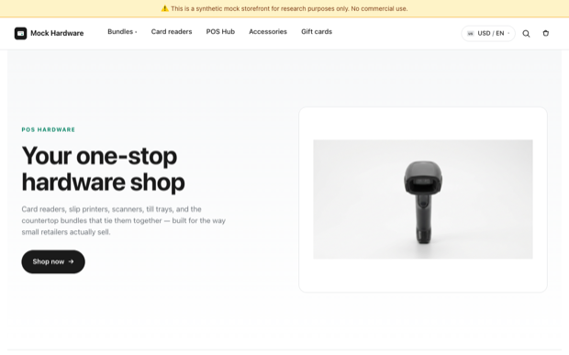This screenshot has height=355, width=569.
Task: Click the Shop now button
Action: pos(53,261)
